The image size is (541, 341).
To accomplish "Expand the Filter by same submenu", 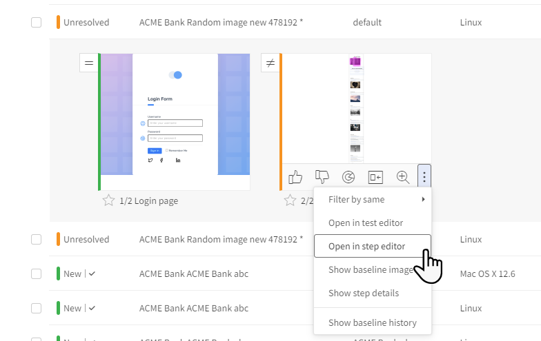I will [373, 200].
